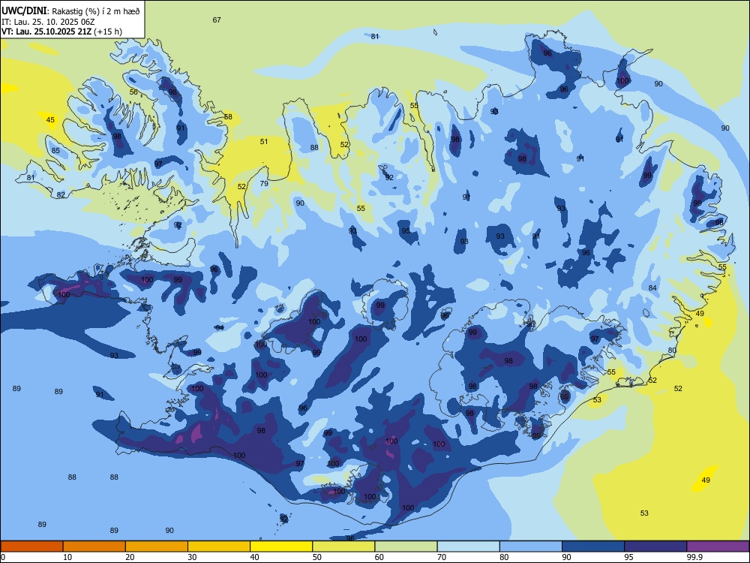Click the dark orange 0–10 legend swatch
Viewport: 750px width, 563px height.
point(31,546)
